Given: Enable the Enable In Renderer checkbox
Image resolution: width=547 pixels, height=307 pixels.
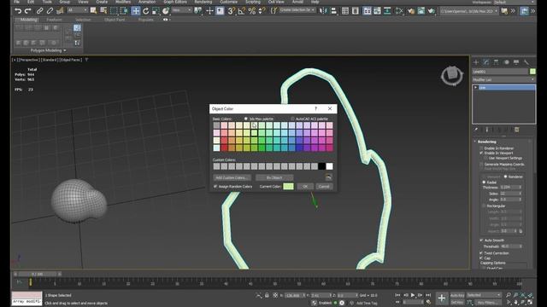Looking at the screenshot, I should click(x=481, y=148).
